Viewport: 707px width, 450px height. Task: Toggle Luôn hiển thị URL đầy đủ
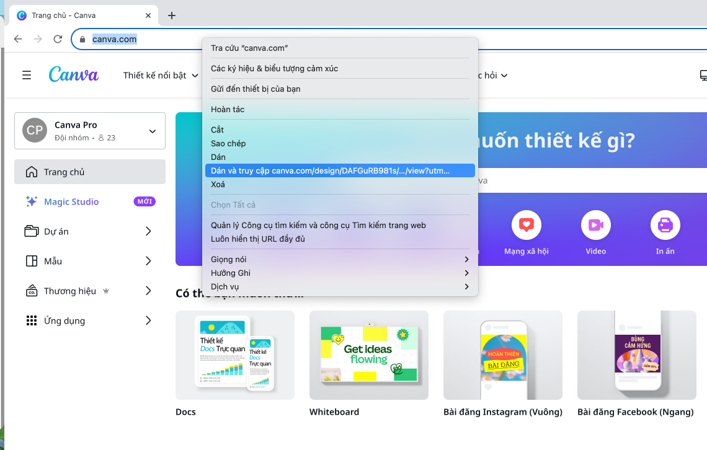pos(340,239)
